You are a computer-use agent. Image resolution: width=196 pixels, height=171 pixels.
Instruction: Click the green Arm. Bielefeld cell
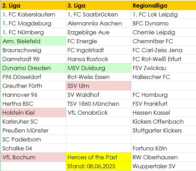(x=33, y=41)
